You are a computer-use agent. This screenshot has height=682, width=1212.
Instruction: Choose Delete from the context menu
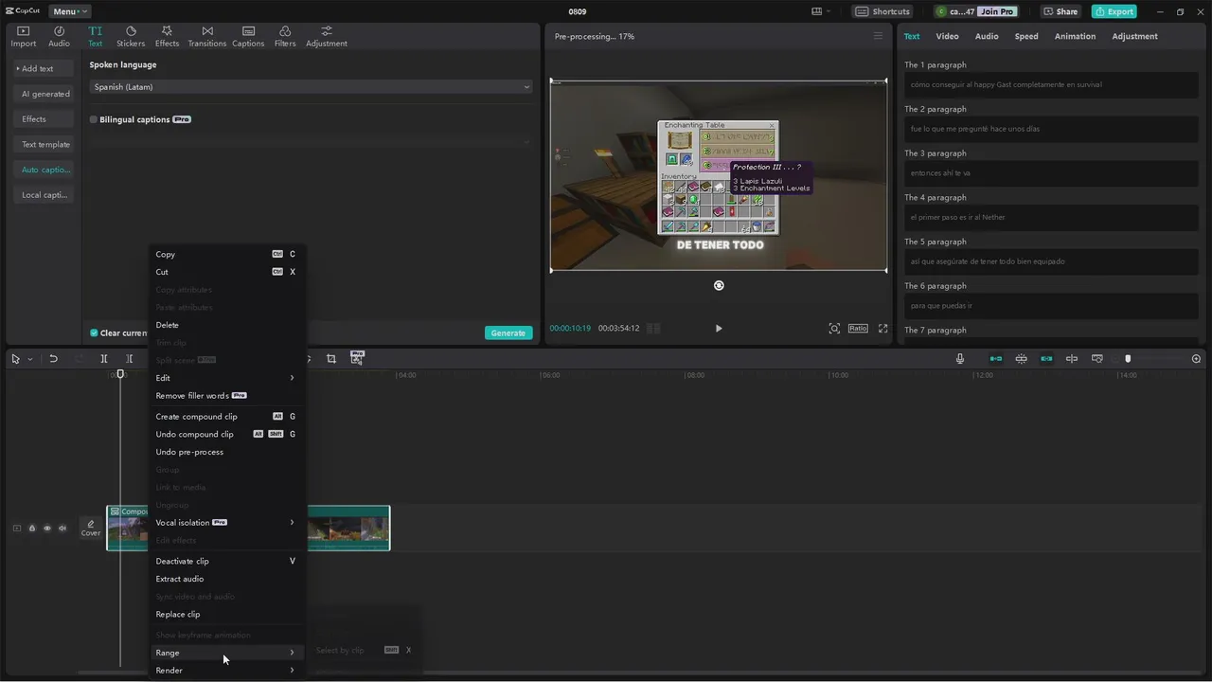[227, 325]
